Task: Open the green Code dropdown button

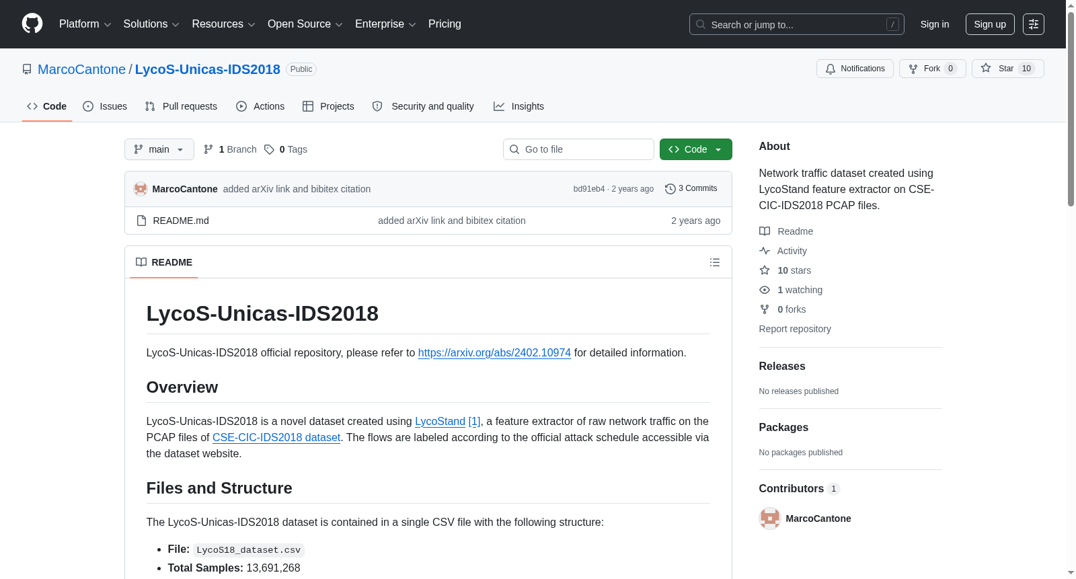Action: click(696, 149)
